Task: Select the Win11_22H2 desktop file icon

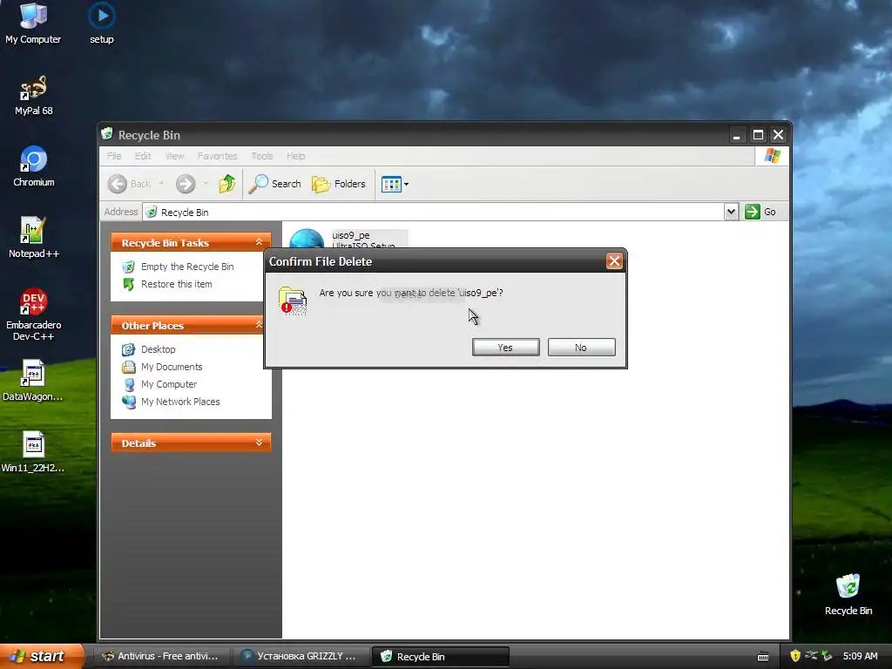Action: [33, 452]
